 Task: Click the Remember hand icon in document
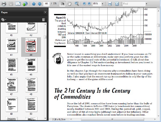click(58, 59)
